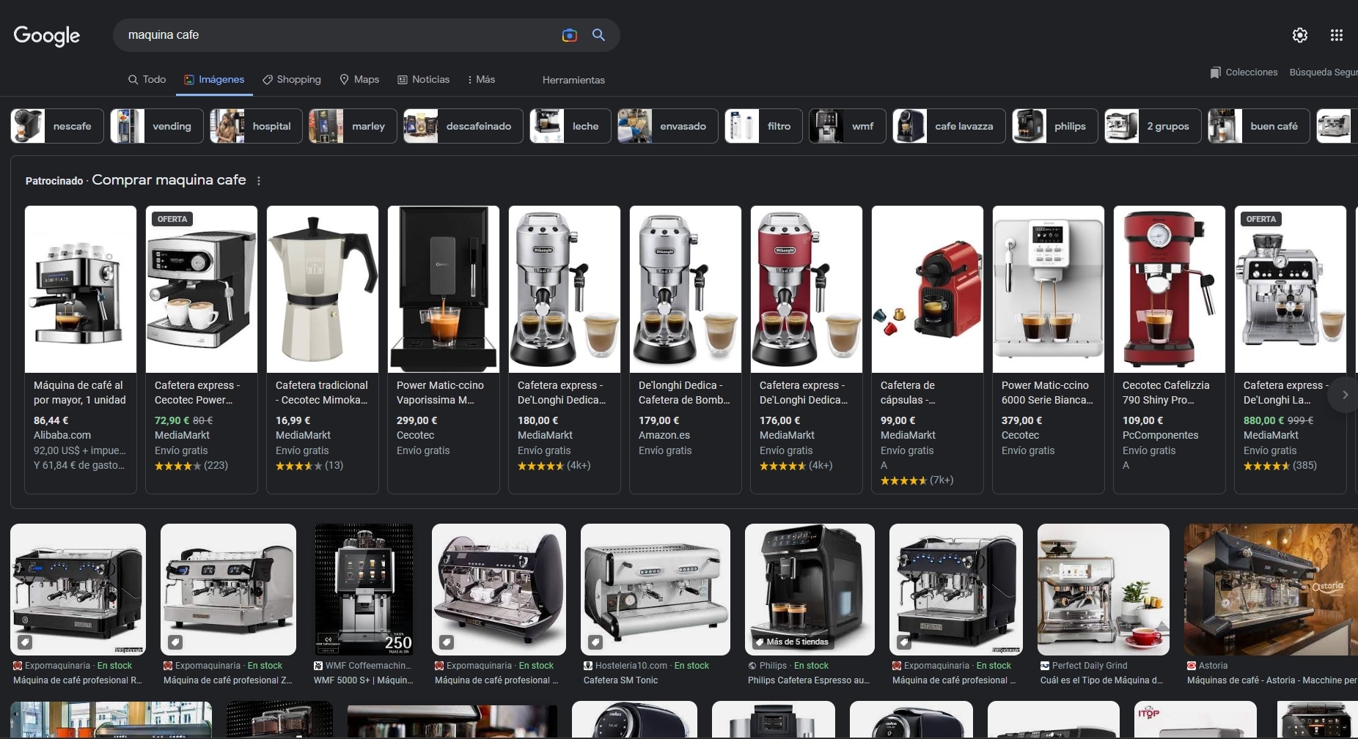The image size is (1358, 739).
Task: Filter images by nescafe chip
Action: click(x=57, y=126)
